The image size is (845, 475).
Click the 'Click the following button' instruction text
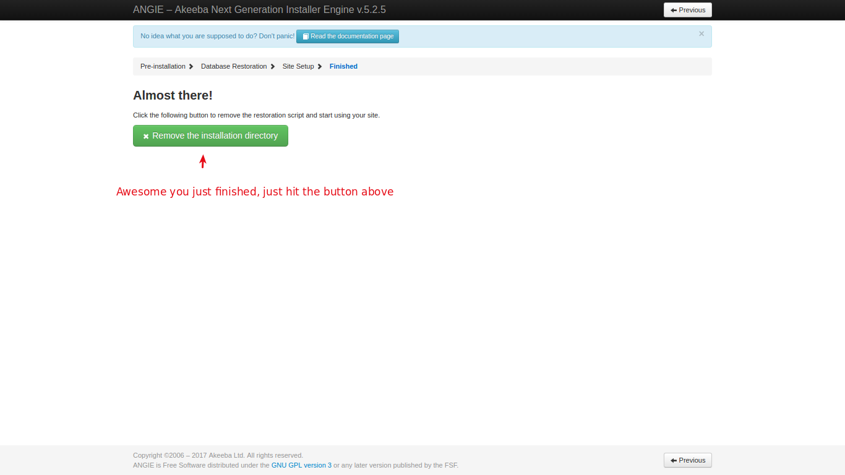point(256,115)
